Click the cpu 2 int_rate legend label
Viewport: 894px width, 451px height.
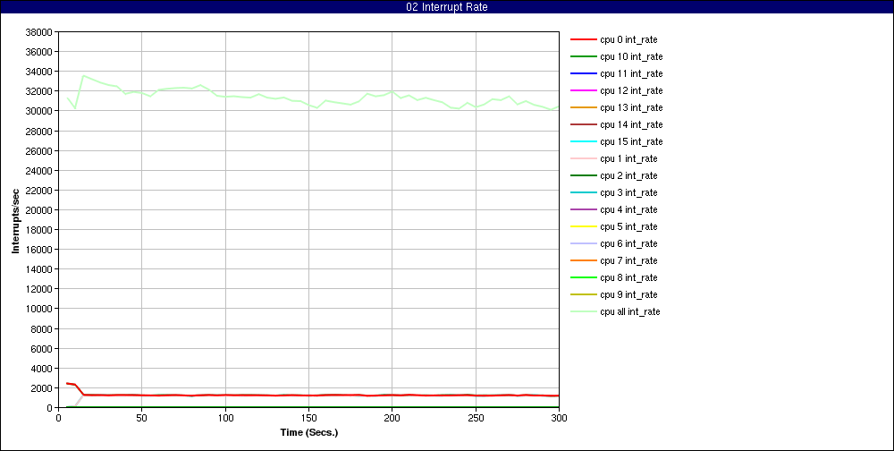pos(628,175)
